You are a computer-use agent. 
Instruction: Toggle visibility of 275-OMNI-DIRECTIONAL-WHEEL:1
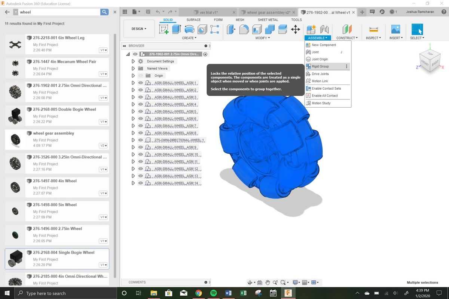141,140
